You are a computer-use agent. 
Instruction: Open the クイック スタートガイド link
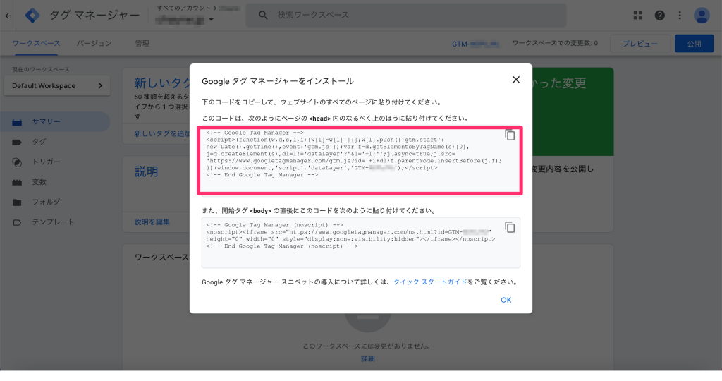tap(430, 282)
